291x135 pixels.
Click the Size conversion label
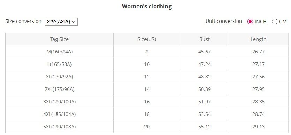(x=23, y=21)
